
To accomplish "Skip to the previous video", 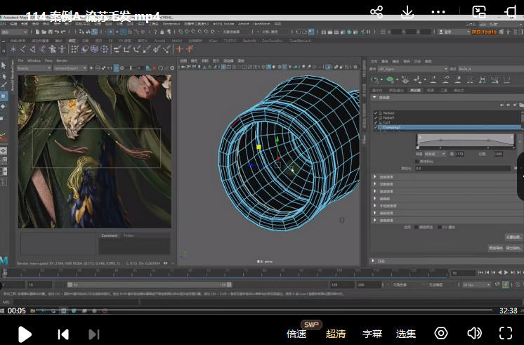I will click(x=63, y=334).
